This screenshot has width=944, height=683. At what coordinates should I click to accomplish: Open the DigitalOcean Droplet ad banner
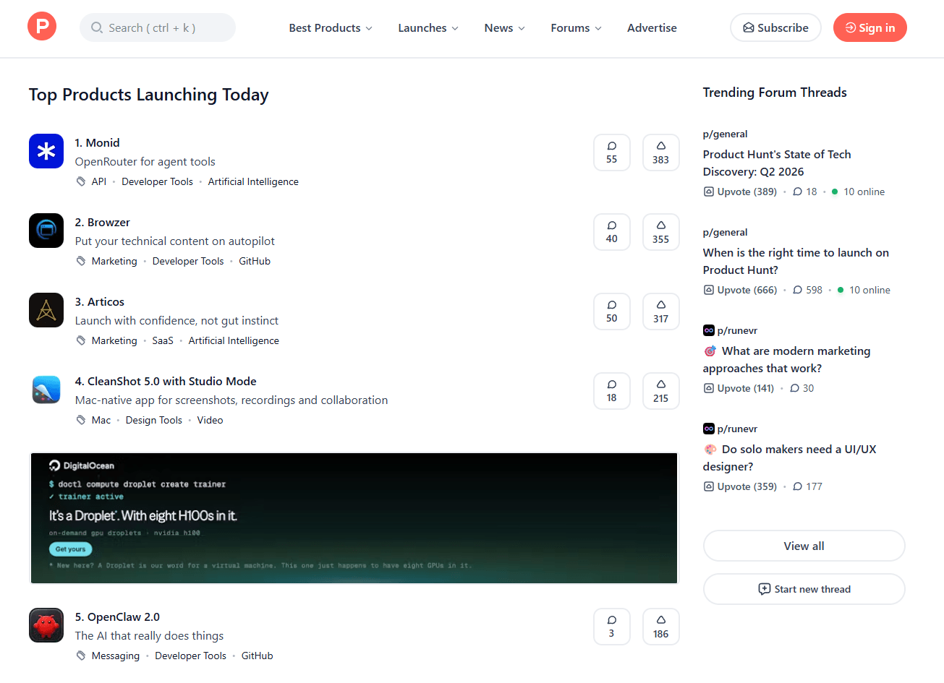coord(354,518)
